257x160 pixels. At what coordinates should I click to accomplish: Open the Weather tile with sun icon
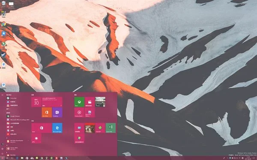(36, 138)
